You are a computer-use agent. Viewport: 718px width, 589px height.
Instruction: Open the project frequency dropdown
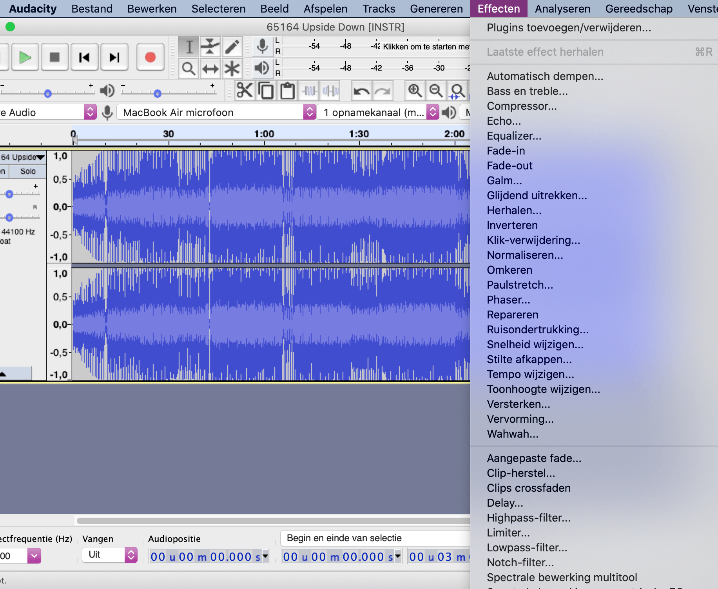coord(34,556)
